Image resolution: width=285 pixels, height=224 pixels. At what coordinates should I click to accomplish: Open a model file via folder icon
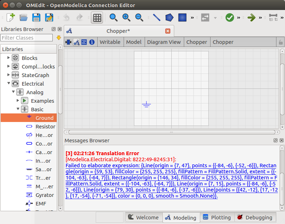(x=24, y=17)
